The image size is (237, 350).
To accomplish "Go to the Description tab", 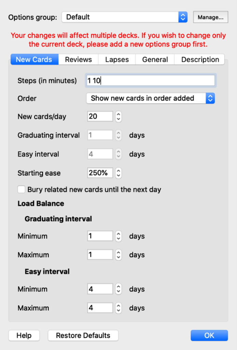I will (x=200, y=59).
